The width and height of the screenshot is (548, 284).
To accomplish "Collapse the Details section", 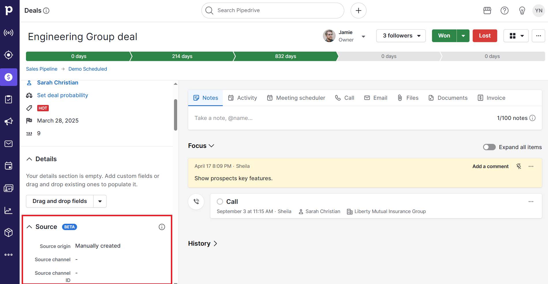I will coord(29,159).
